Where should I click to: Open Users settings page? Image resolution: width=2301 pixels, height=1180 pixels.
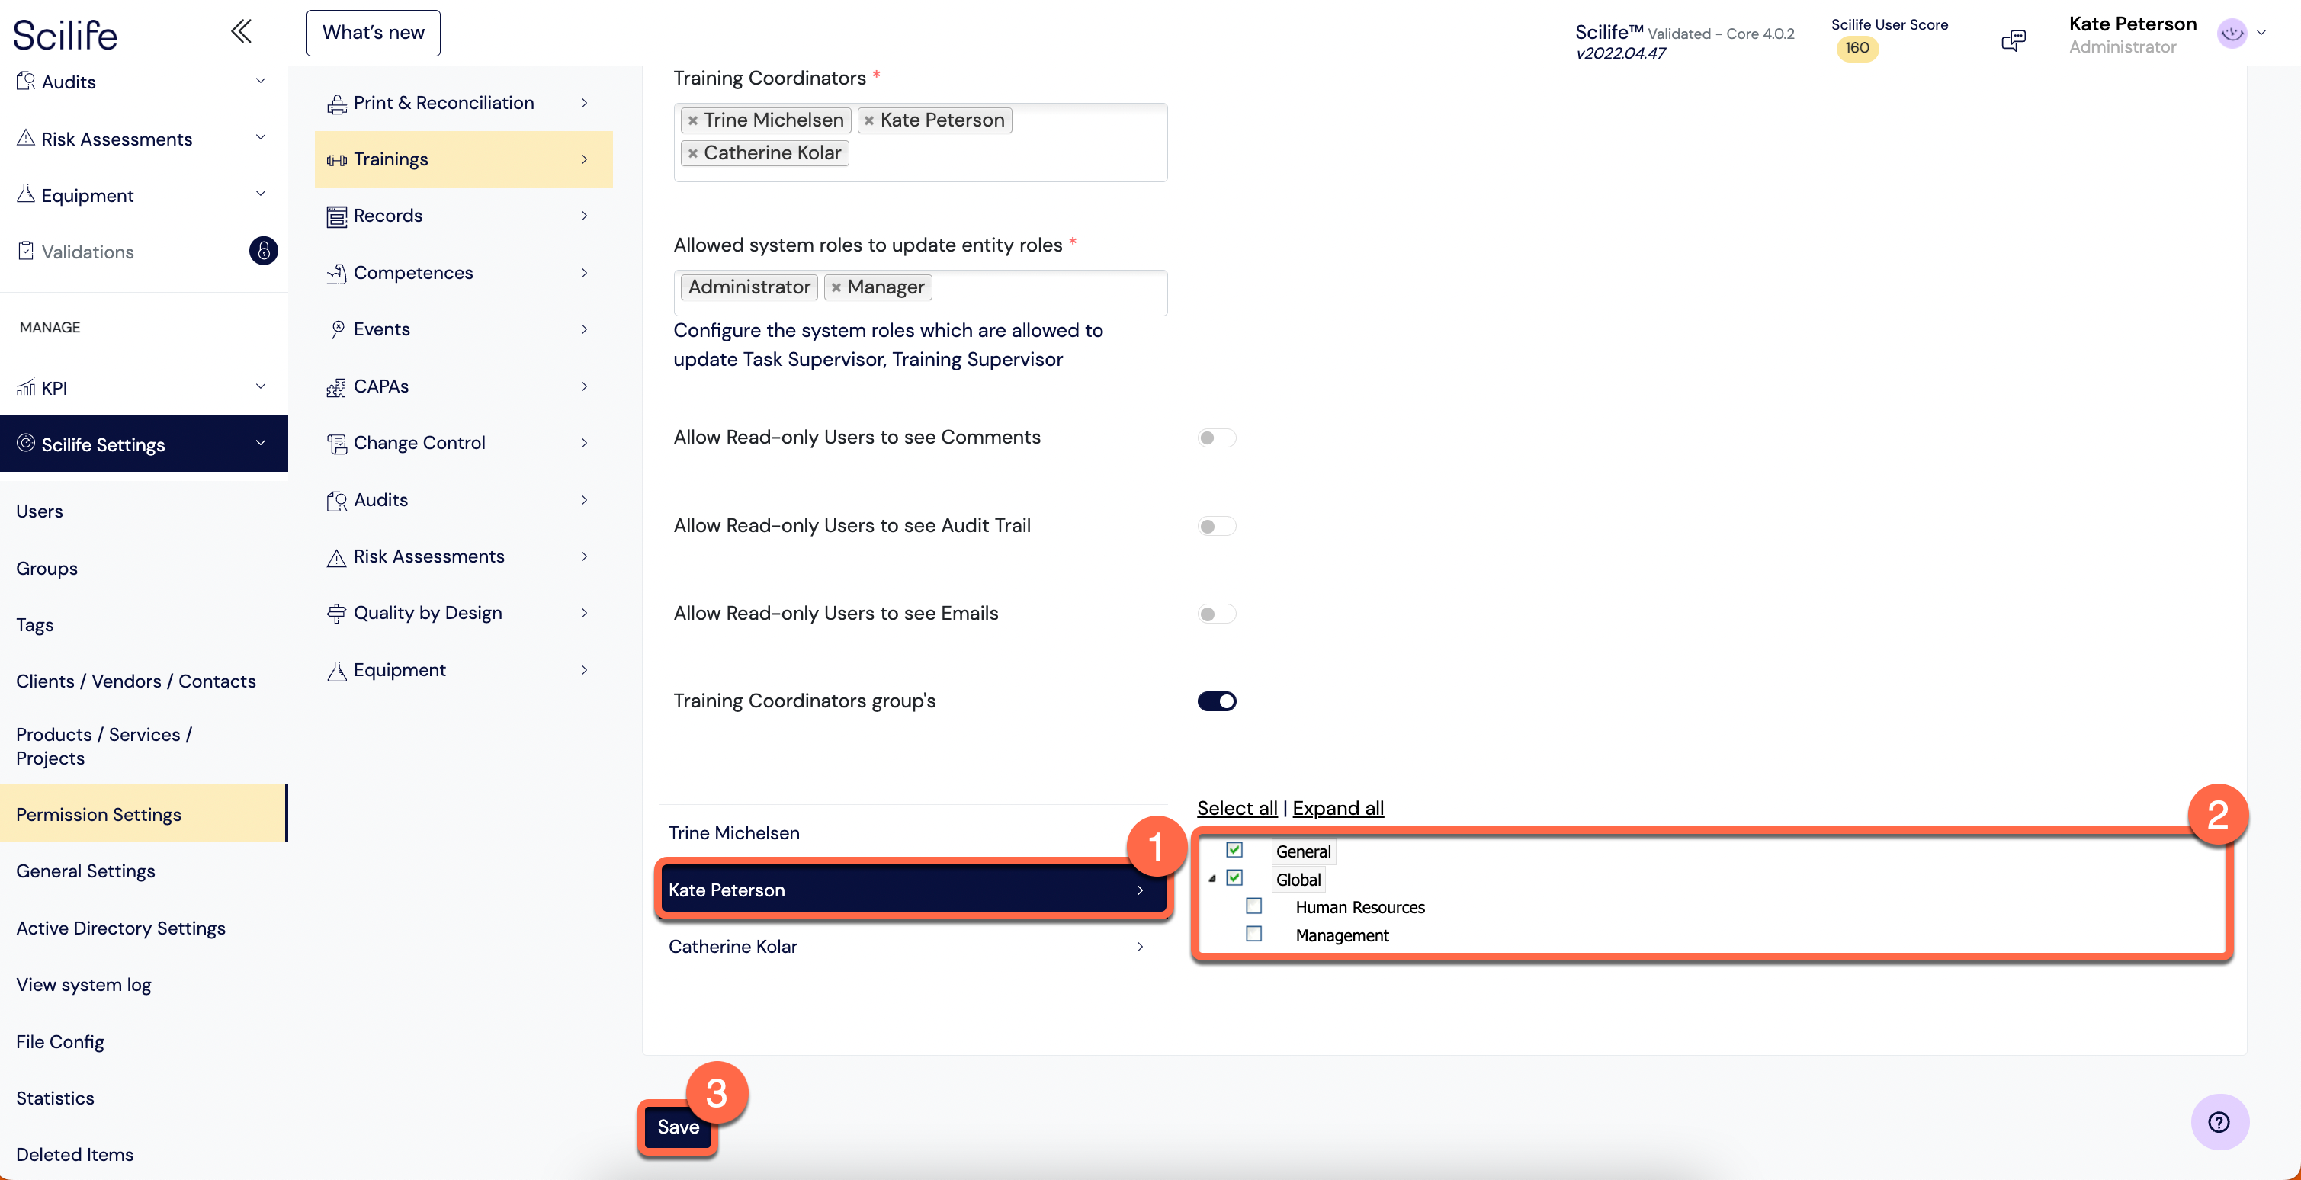coord(40,511)
